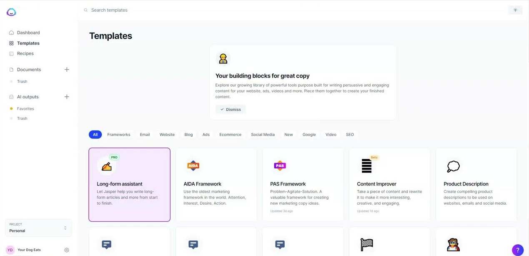Open Documents in the sidebar
The width and height of the screenshot is (529, 256).
pyautogui.click(x=29, y=70)
